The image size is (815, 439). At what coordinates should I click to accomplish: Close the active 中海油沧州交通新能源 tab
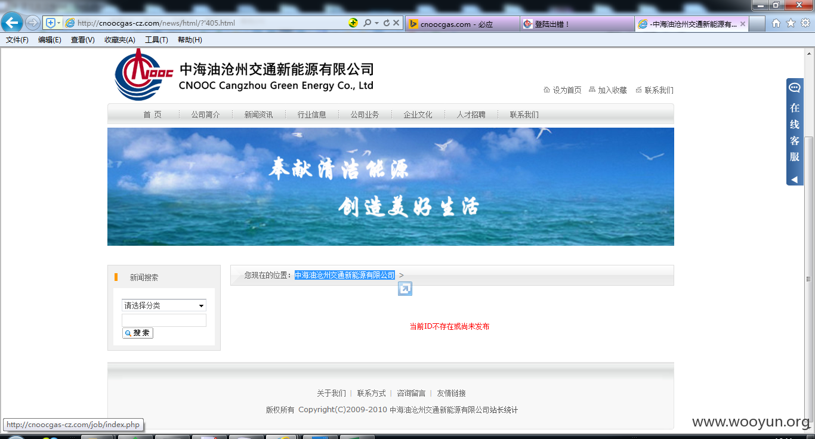pos(743,24)
